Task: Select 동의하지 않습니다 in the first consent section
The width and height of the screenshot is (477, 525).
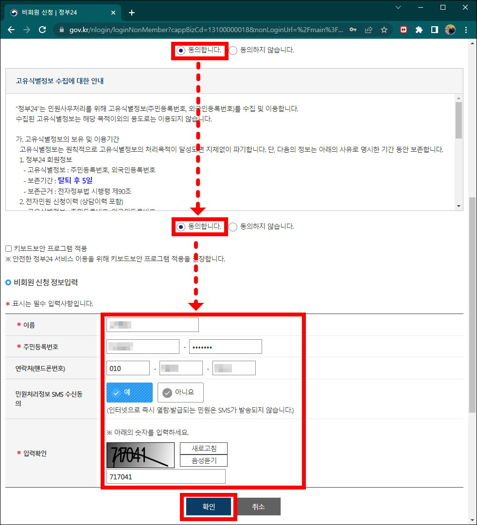Action: tap(232, 50)
